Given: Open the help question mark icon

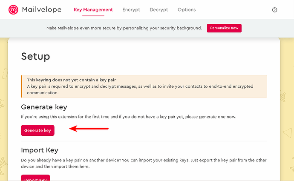Looking at the screenshot, I should point(274,10).
